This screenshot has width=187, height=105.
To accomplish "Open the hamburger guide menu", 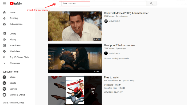I will tap(5, 3).
